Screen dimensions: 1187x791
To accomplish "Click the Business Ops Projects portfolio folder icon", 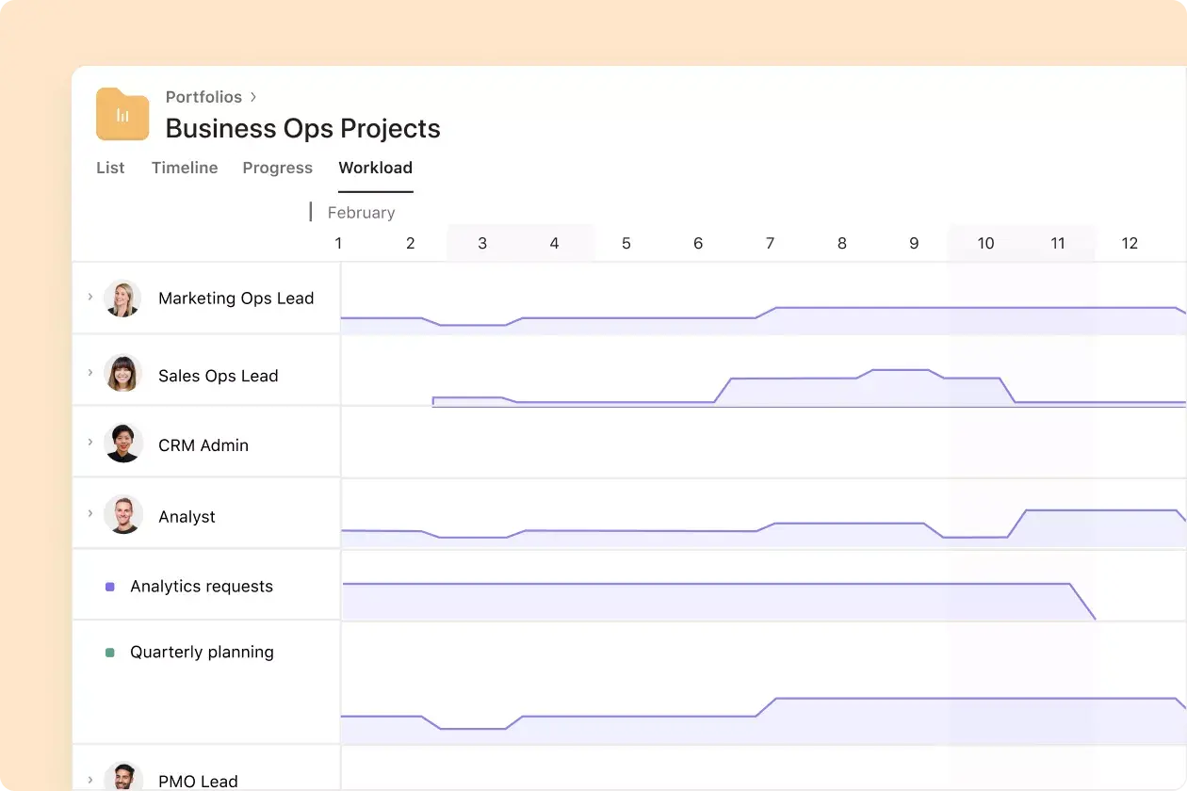I will (122, 113).
